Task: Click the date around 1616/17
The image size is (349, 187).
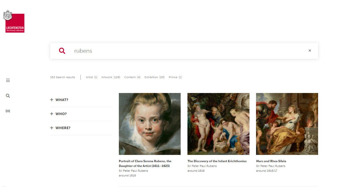Action: (267, 171)
